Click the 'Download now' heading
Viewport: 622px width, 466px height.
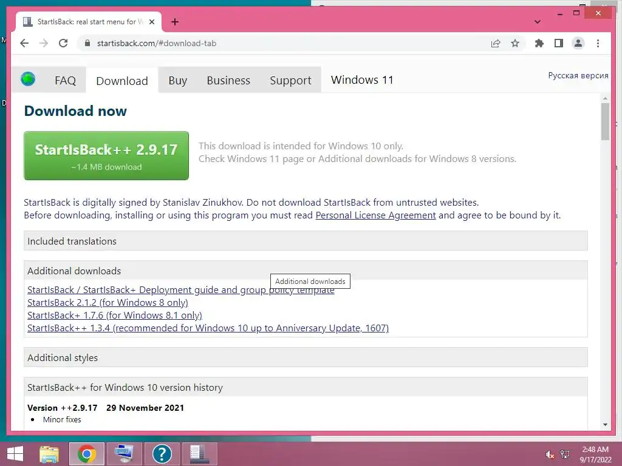[75, 111]
